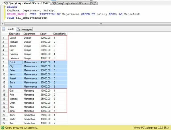The width and height of the screenshot is (171, 130).
Task: Select Gail's 43000.00 salary cell
Action: (46, 90)
